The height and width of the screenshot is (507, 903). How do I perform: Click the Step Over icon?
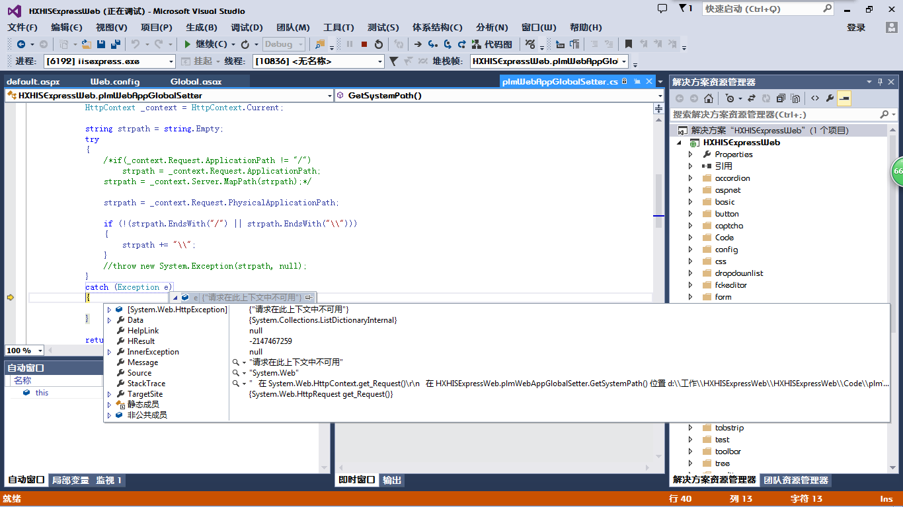click(448, 44)
